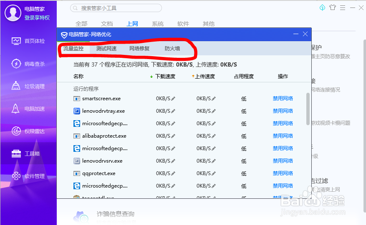Screen dimensions: 366x225
Task: Disable network for alibabaprotect.exe
Action: (x=283, y=136)
